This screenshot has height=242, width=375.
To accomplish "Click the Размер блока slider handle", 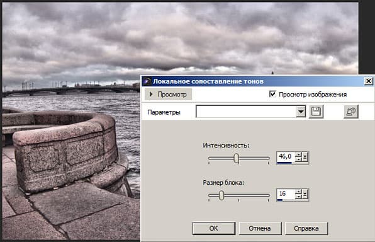I will tap(221, 195).
